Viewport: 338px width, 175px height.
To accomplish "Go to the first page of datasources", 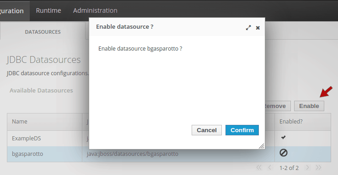I will coord(259,168).
